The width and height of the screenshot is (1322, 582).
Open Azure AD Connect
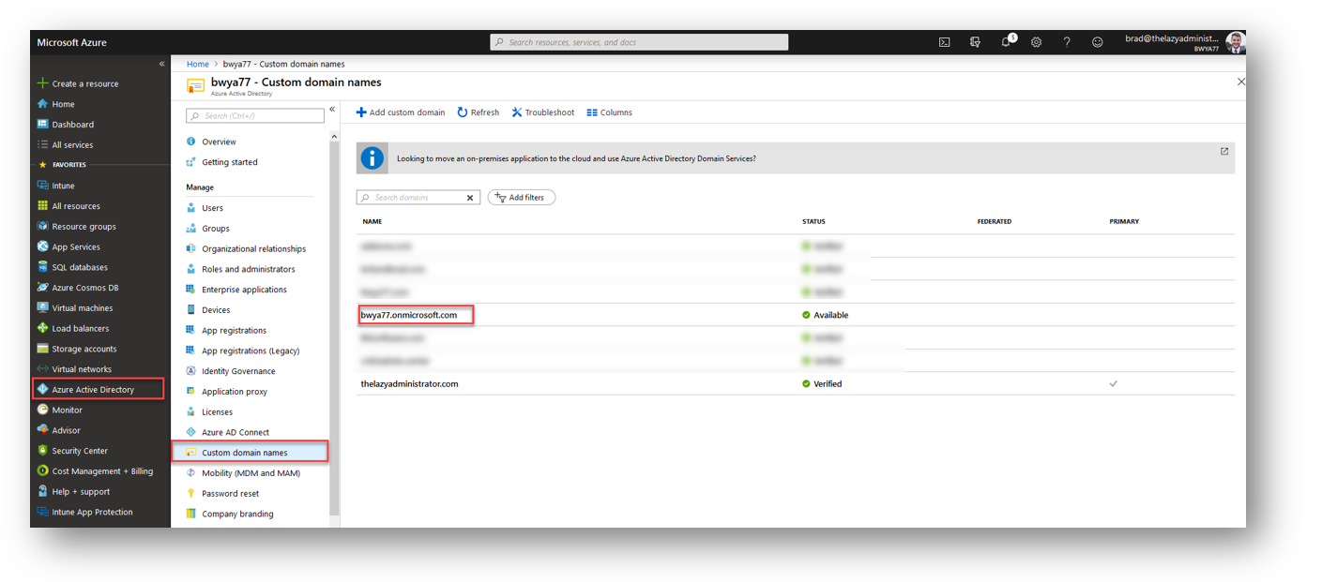(235, 432)
